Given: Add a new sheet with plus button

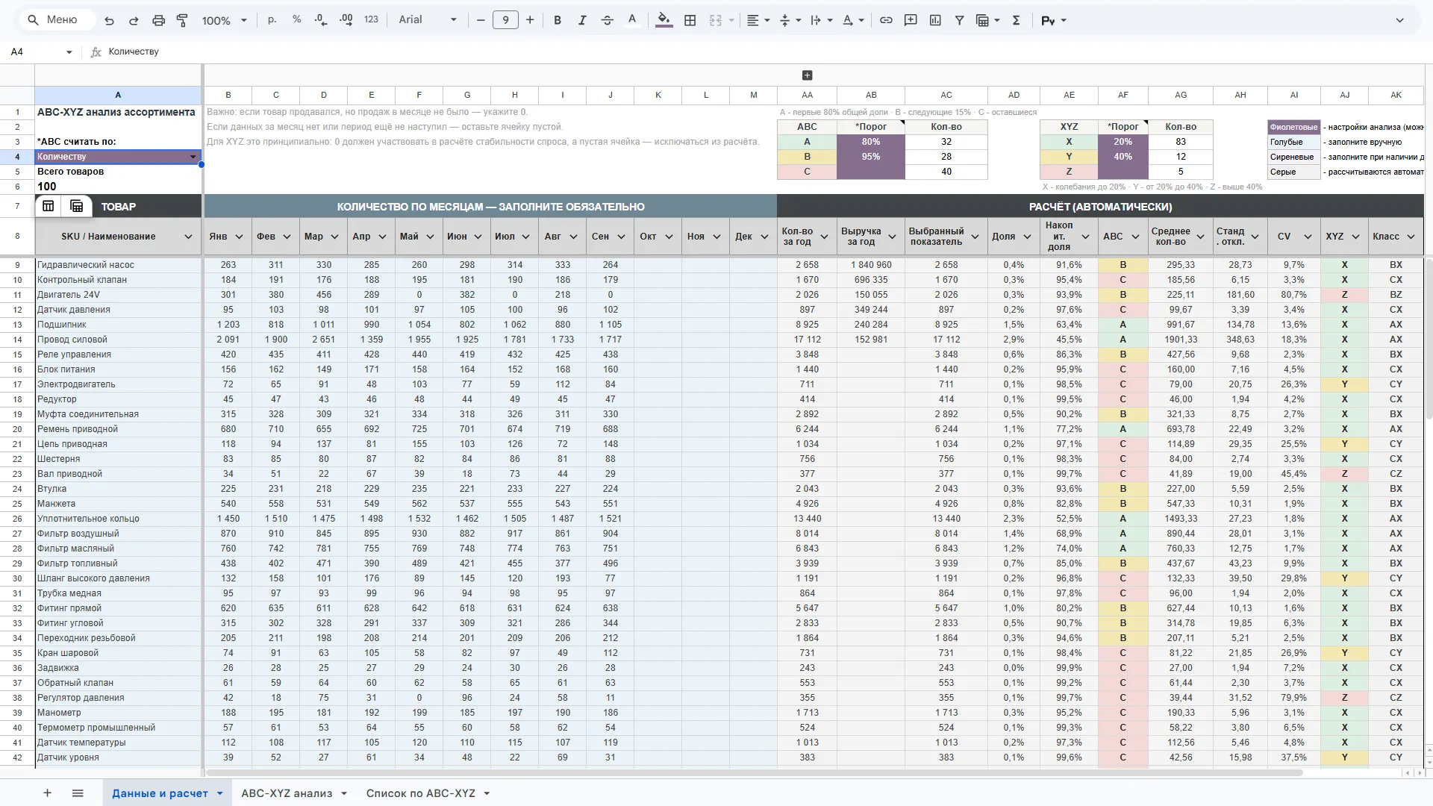Looking at the screenshot, I should pos(47,793).
